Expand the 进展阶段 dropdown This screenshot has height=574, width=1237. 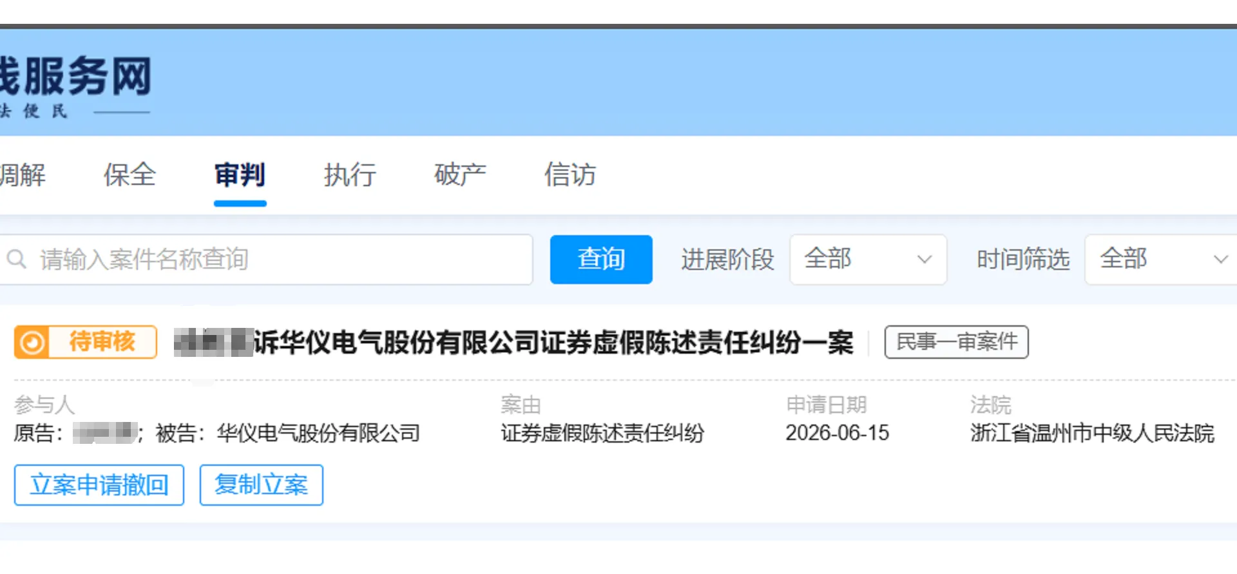point(868,260)
